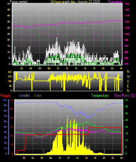Image resolution: width=136 pixels, height=162 pixels.
Task: Click the 35 wind speed axis value
Action: click(8, 22)
